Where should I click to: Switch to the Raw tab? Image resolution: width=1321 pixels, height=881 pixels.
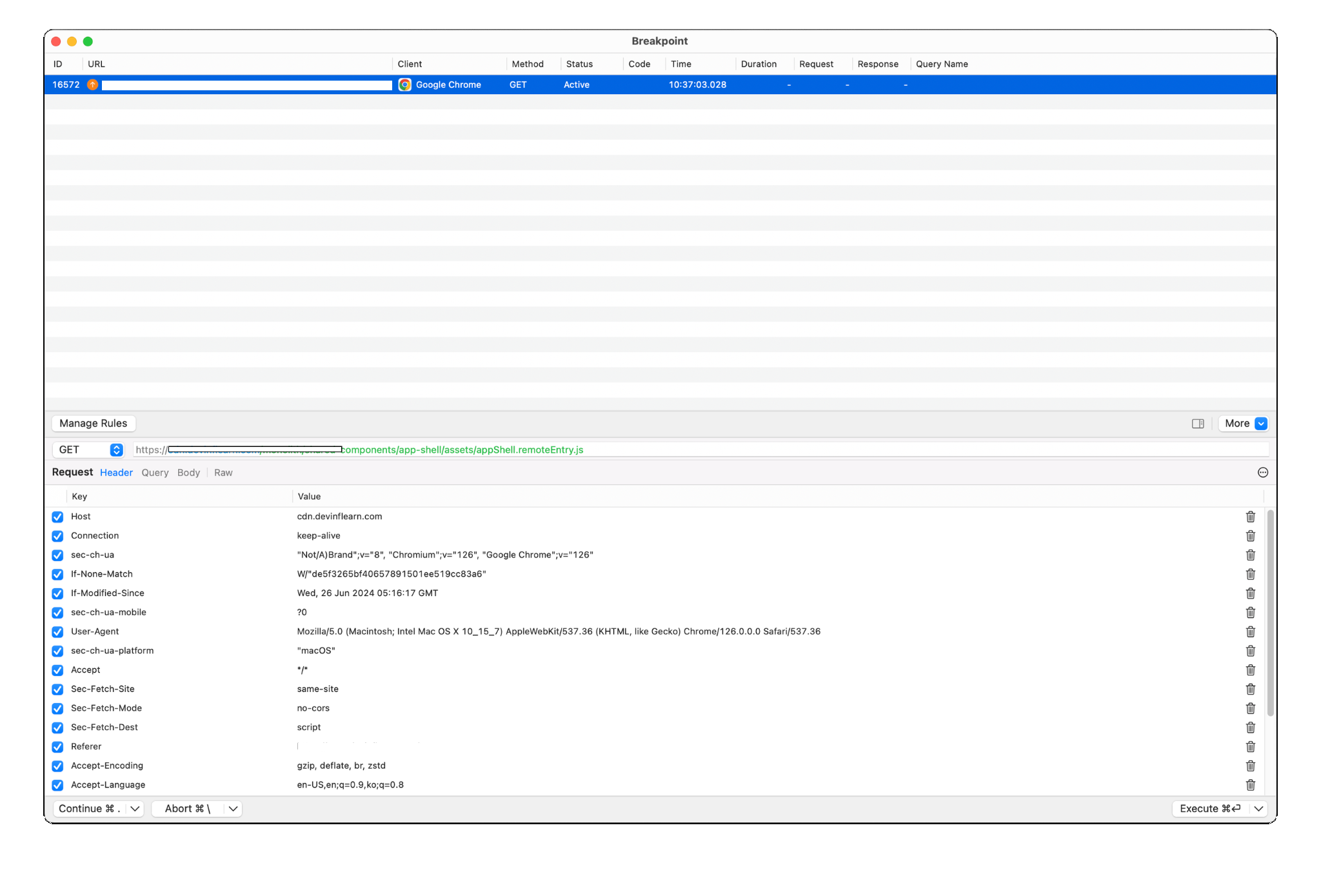[x=223, y=473]
